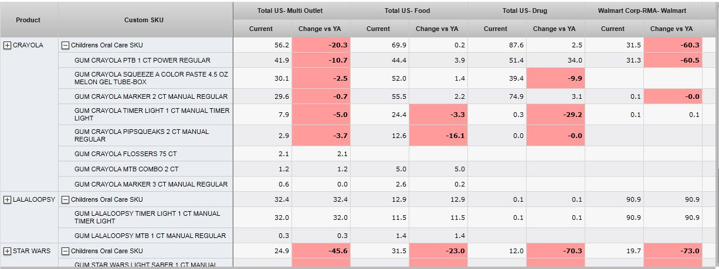Click the 90.9 Walmart Current cell for LALALOOPSY
719x269 pixels.
pyautogui.click(x=614, y=199)
